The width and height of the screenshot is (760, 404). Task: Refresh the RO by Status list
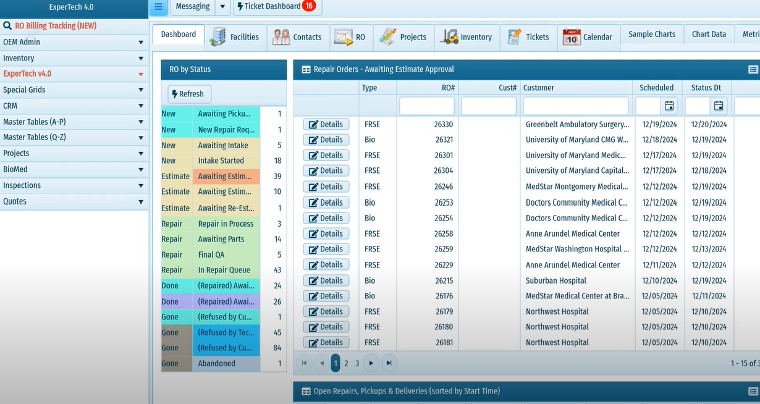[190, 94]
